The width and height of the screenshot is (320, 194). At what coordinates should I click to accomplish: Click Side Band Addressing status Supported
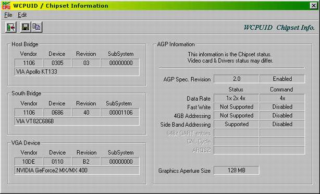237,124
